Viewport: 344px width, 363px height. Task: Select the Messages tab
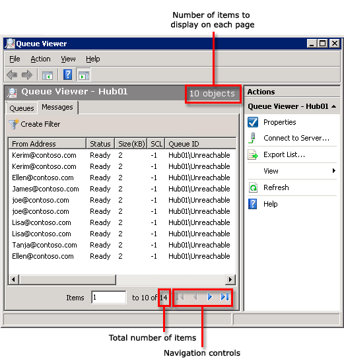57,107
